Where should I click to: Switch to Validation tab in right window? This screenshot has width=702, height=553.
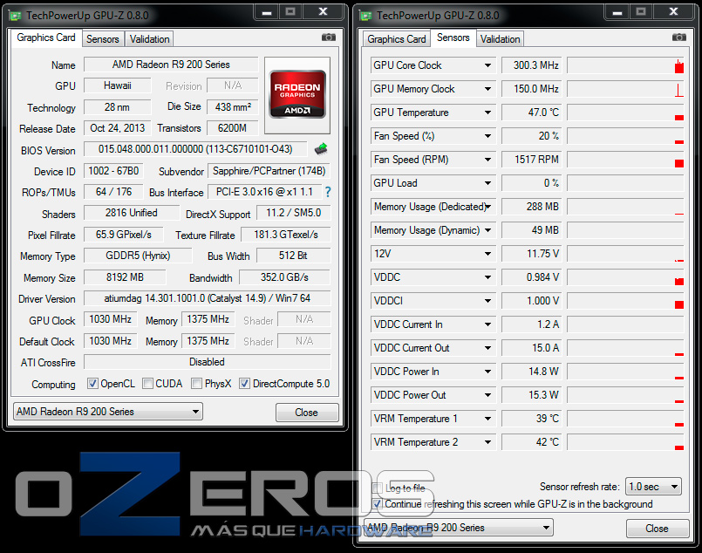tap(500, 39)
